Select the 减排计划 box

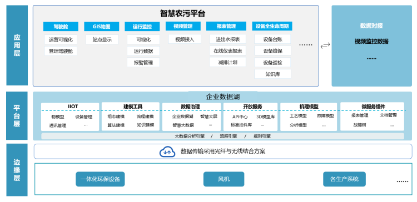click(x=228, y=62)
